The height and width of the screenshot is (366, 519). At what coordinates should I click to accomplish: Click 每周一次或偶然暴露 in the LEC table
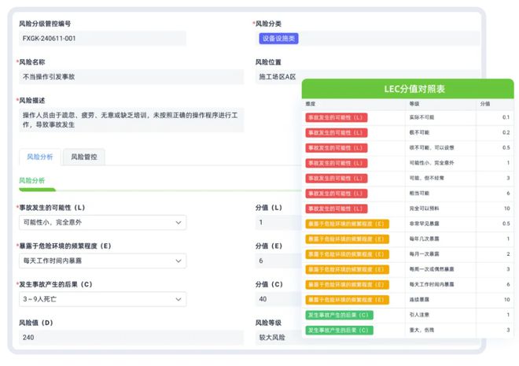coord(432,269)
